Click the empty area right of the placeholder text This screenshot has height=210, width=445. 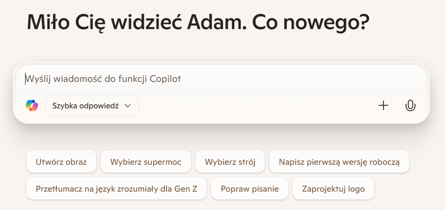tap(301, 79)
